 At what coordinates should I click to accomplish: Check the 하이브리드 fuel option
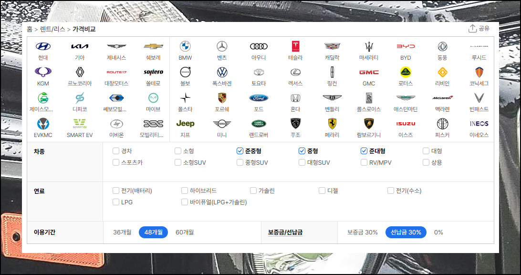coord(185,190)
